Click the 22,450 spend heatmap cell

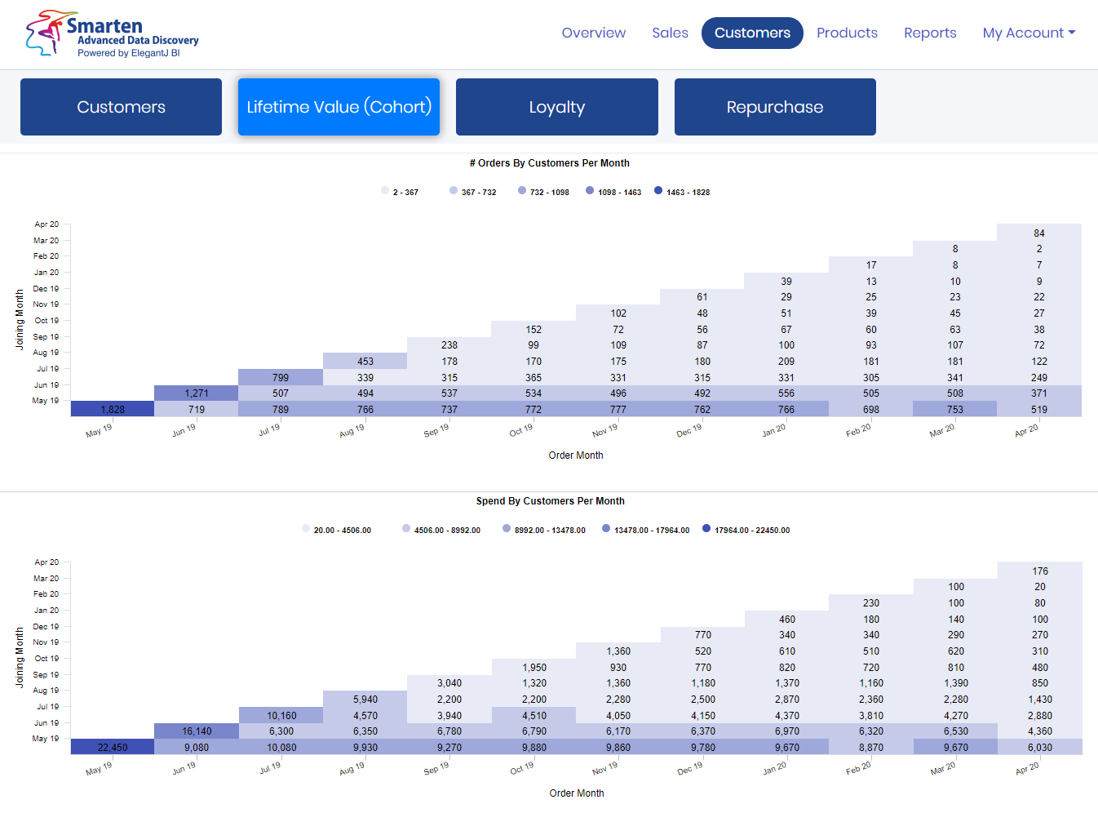point(113,747)
